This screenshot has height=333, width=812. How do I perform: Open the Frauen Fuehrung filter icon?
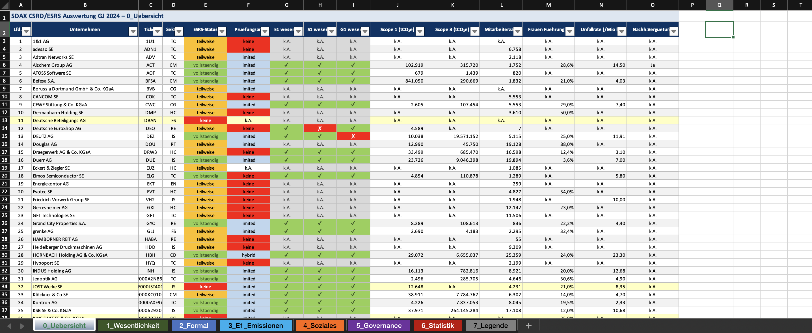[570, 31]
